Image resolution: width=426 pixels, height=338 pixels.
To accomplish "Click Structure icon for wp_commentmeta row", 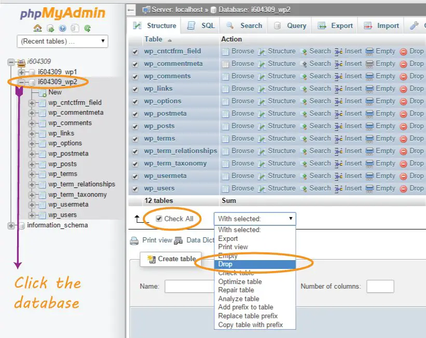I will pyautogui.click(x=262, y=64).
